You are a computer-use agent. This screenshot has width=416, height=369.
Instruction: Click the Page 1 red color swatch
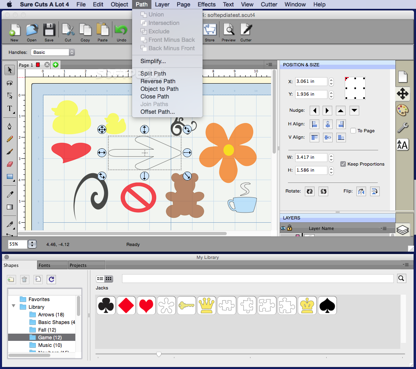[38, 65]
